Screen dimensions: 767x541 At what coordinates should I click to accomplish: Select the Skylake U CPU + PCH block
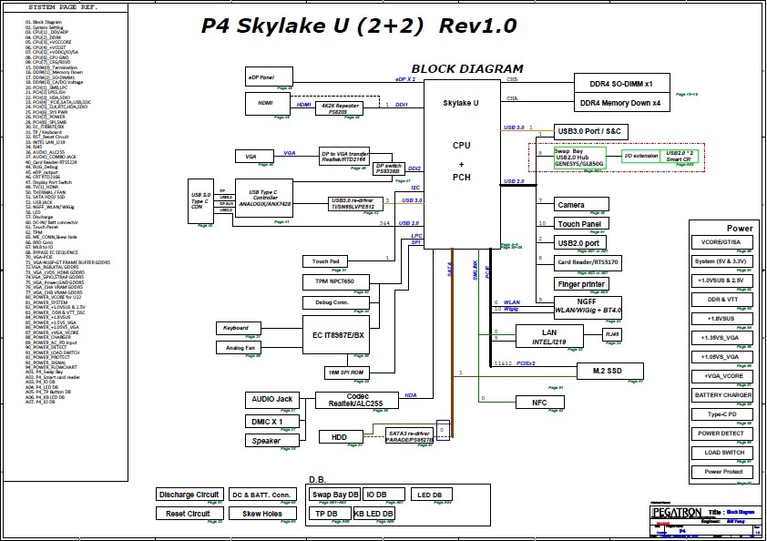[462, 164]
